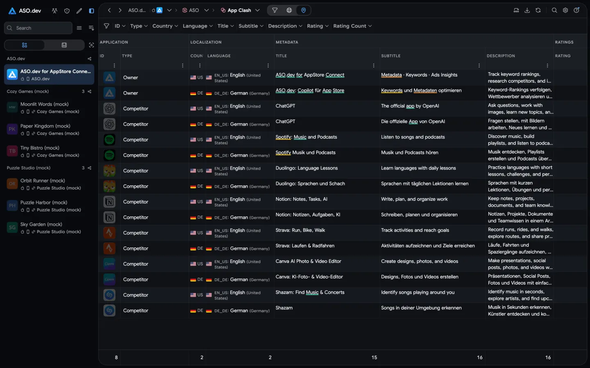Toggle the location pin view
Image resolution: width=590 pixels, height=368 pixels.
pyautogui.click(x=304, y=10)
